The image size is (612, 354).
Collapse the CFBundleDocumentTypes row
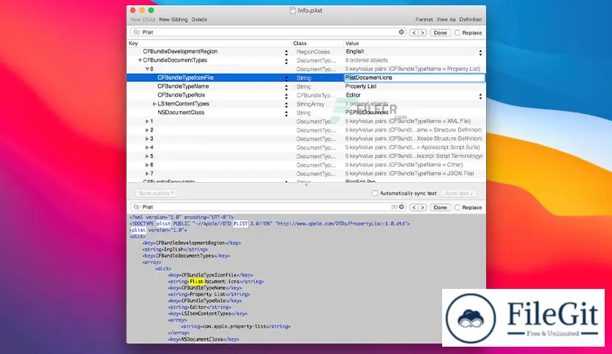(140, 61)
